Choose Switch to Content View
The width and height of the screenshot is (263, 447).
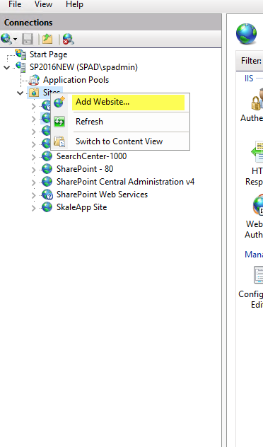point(120,141)
